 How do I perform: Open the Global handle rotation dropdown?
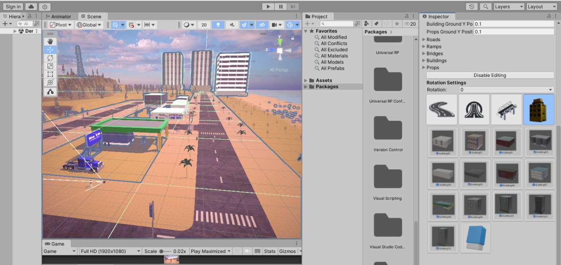point(89,25)
